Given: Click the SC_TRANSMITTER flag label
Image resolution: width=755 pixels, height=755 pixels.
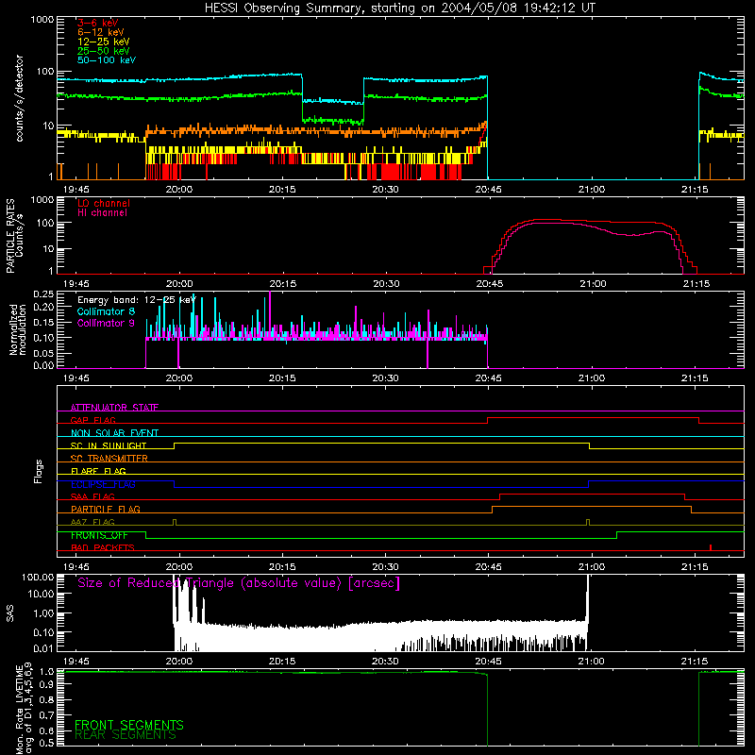Looking at the screenshot, I should pyautogui.click(x=109, y=459).
